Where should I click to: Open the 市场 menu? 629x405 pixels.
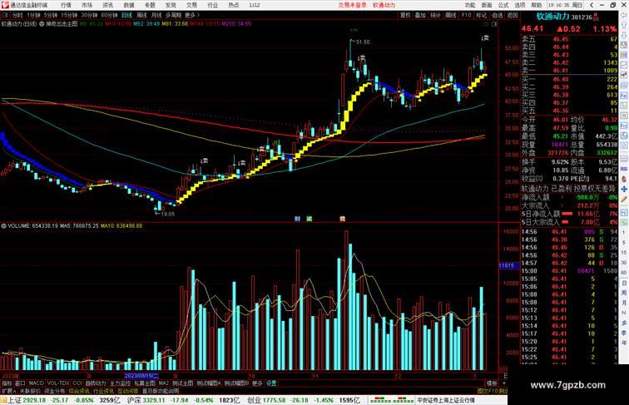(x=87, y=5)
